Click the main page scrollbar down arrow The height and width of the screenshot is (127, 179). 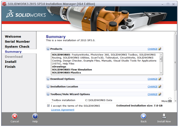(176, 101)
